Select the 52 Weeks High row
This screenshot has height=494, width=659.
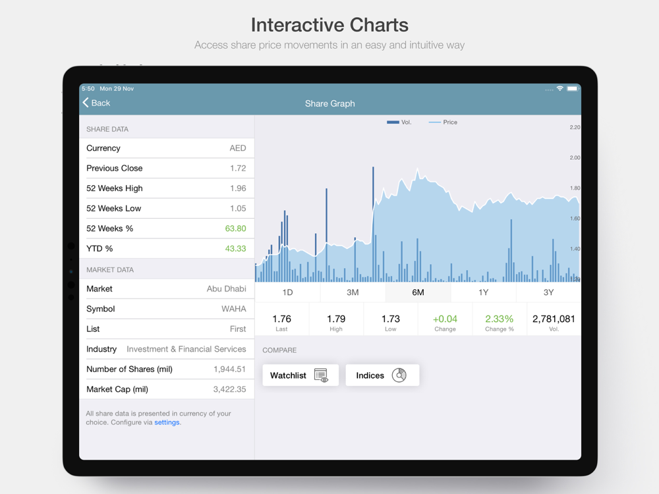pos(167,188)
